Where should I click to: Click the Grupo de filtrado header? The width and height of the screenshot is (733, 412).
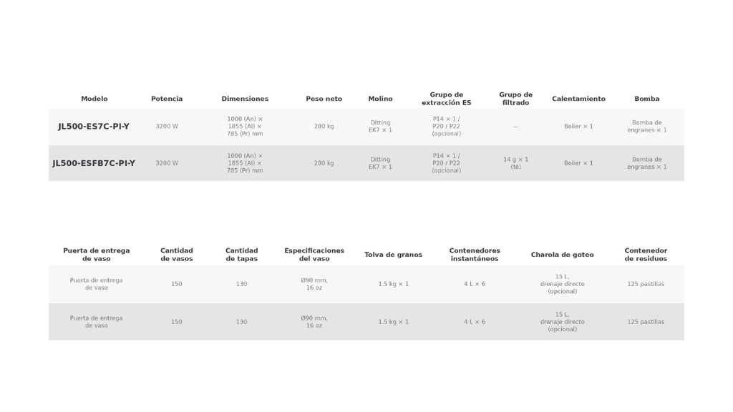[x=515, y=99]
